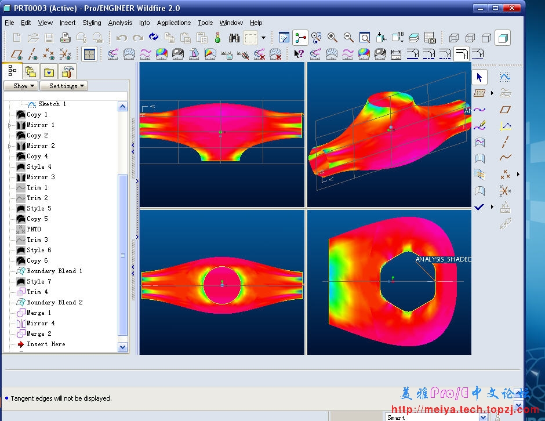
Task: Click the Delete all curvature analysis icon
Action: point(259,54)
